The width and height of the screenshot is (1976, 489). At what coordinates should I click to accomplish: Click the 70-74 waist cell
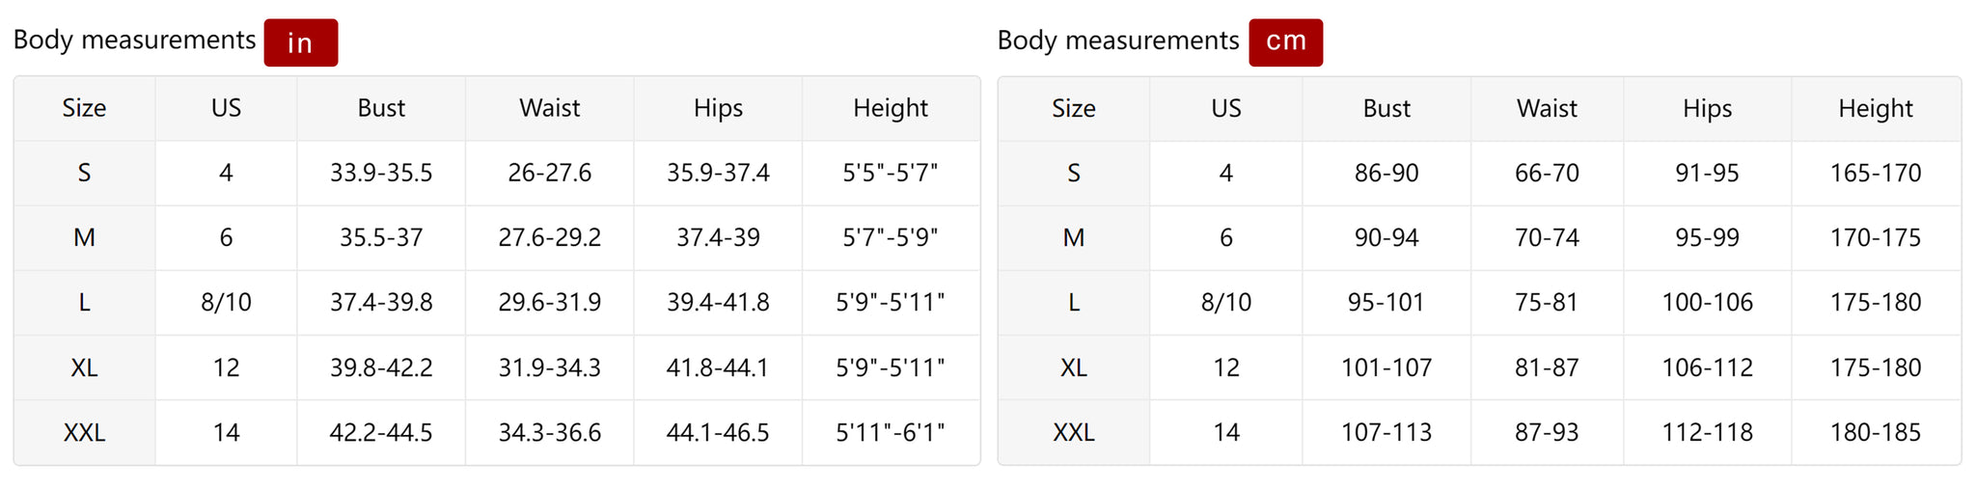1547,237
